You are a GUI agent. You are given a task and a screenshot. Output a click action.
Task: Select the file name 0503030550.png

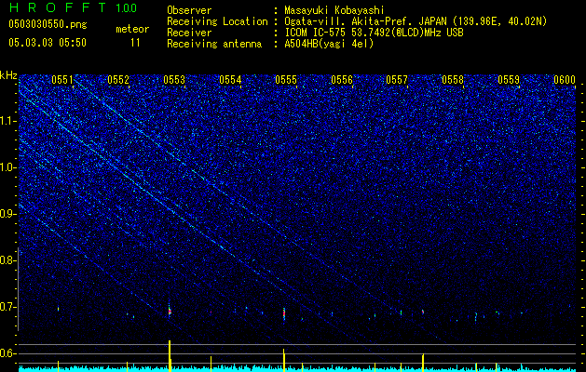point(48,24)
